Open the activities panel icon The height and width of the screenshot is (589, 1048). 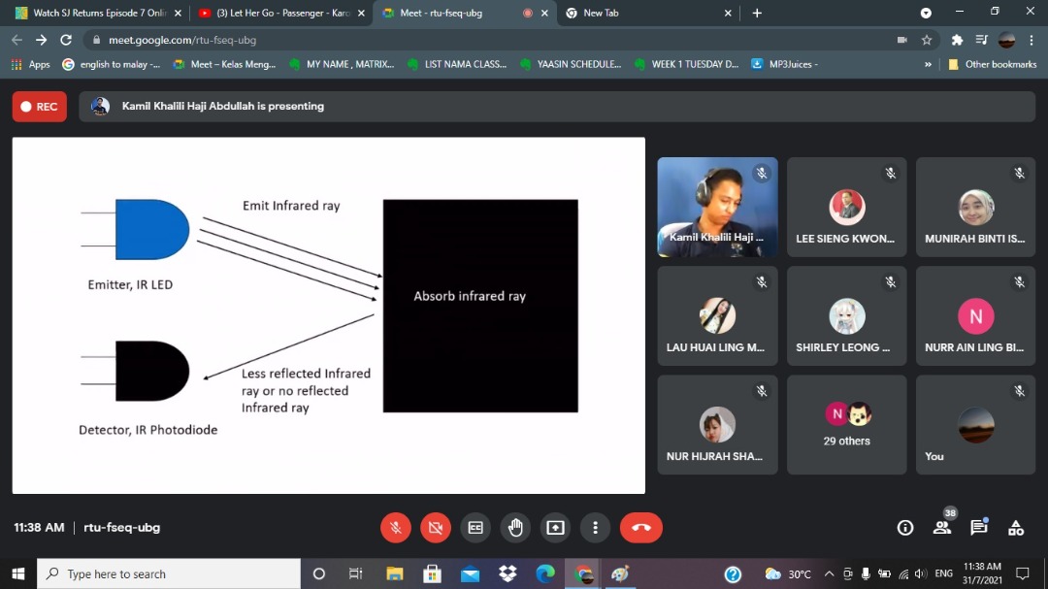[1016, 528]
